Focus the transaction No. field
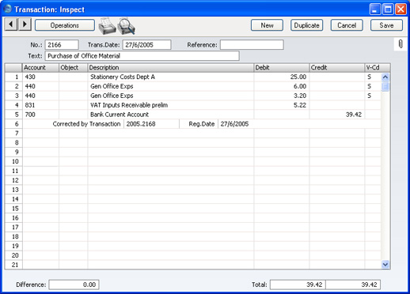This screenshot has height=294, width=410. 62,45
